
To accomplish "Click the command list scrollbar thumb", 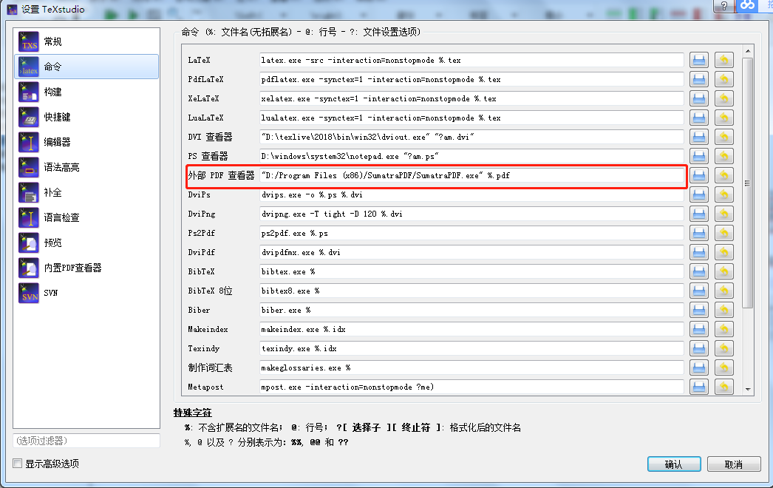I will [x=747, y=183].
